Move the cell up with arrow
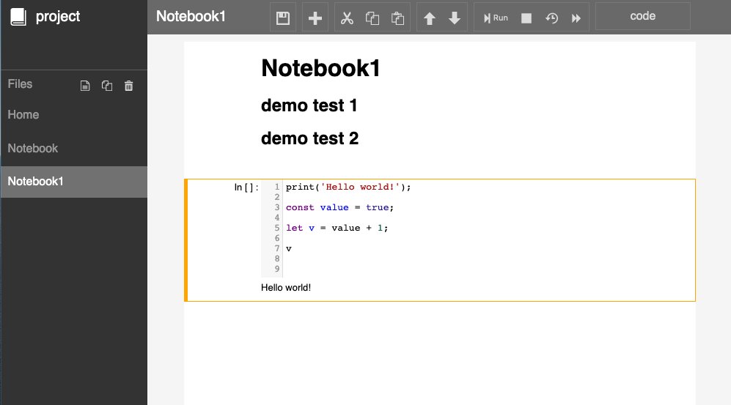The image size is (731, 405). pyautogui.click(x=430, y=18)
